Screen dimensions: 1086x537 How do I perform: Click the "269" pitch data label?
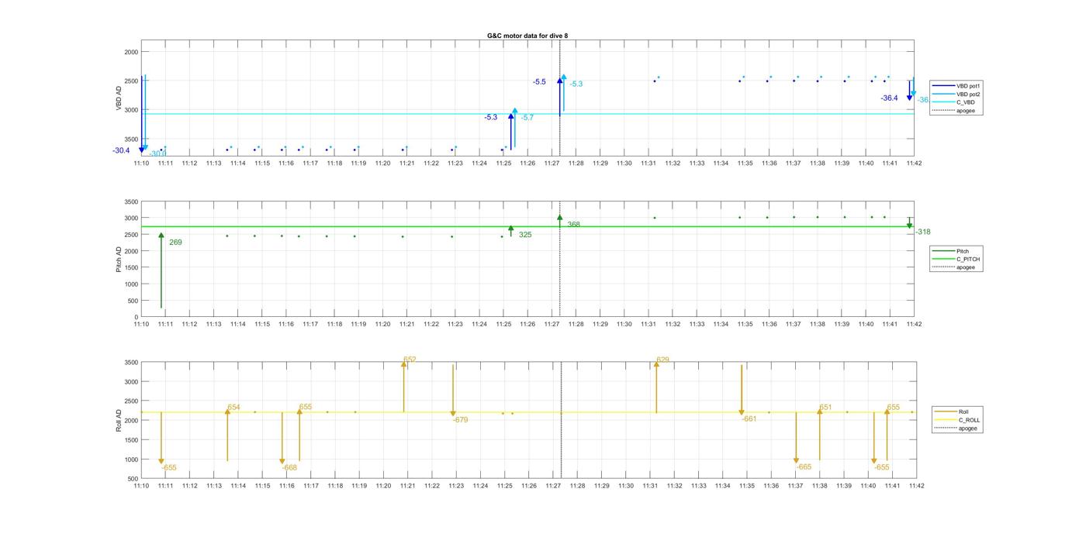[175, 243]
